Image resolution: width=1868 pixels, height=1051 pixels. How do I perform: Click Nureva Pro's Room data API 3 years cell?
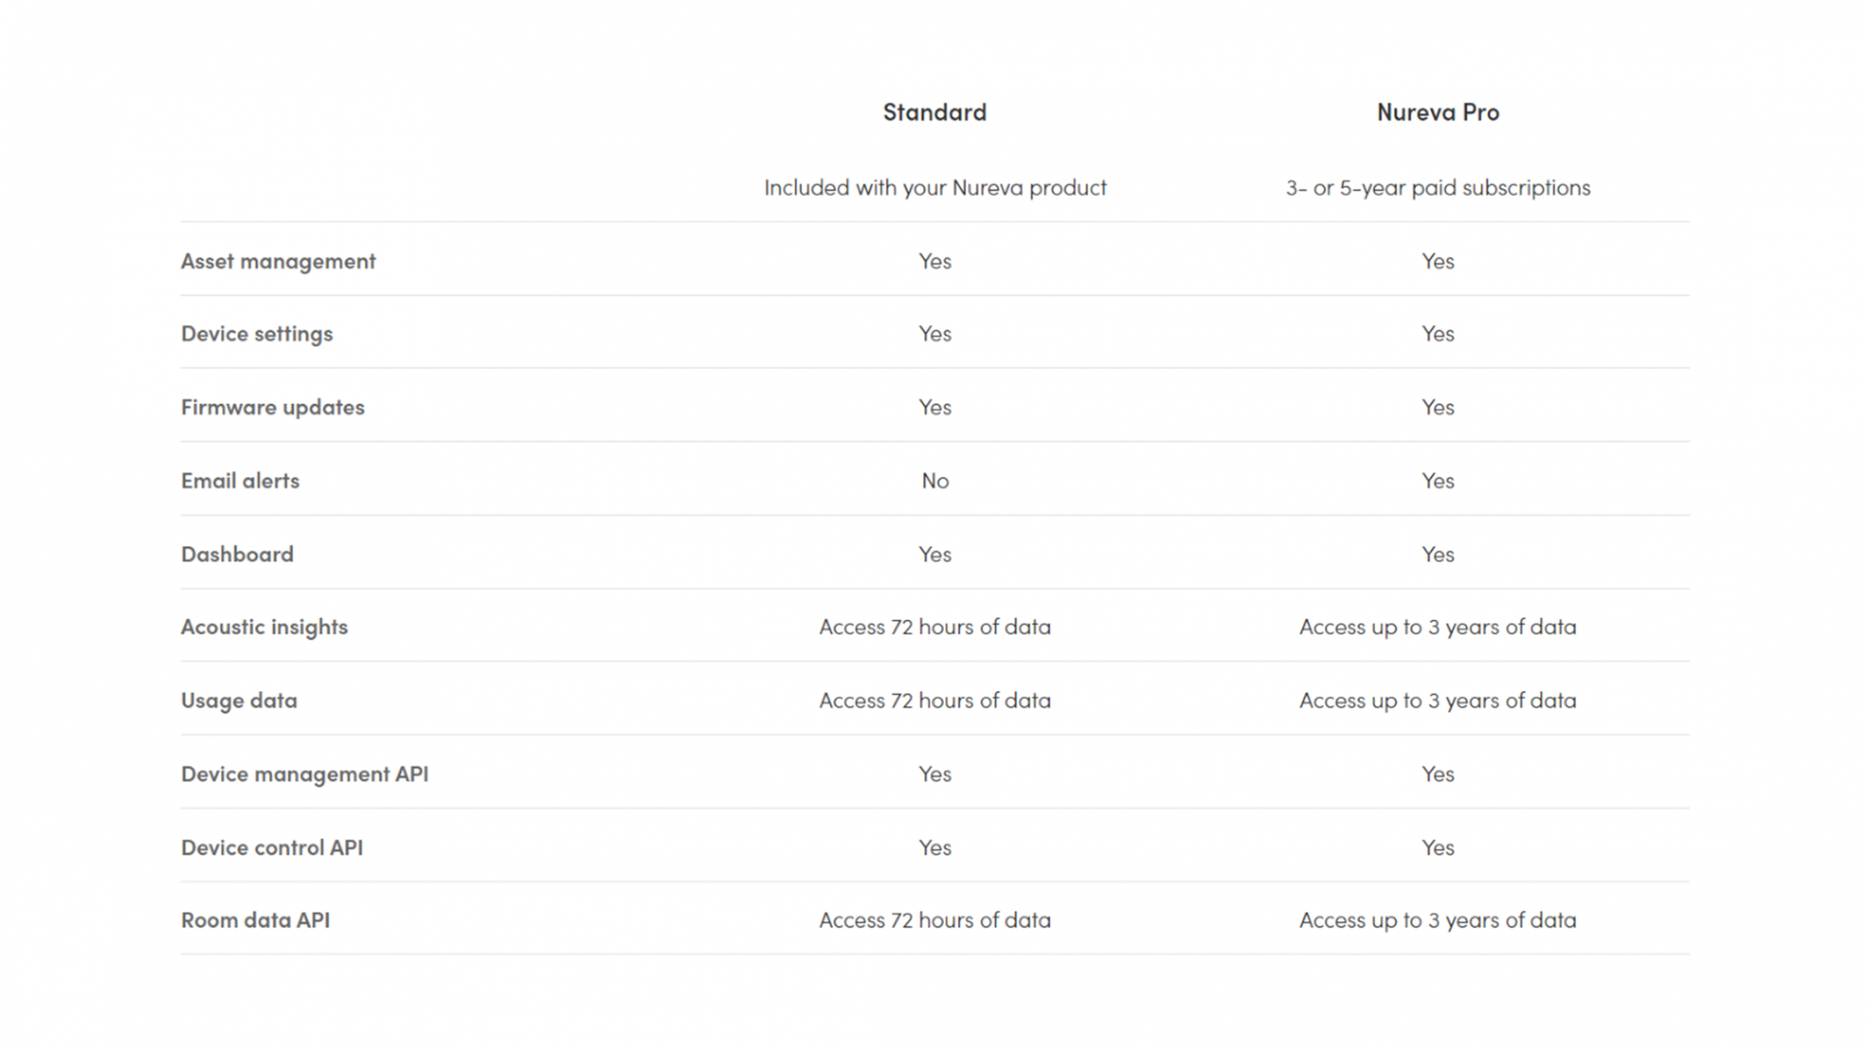[1438, 920]
